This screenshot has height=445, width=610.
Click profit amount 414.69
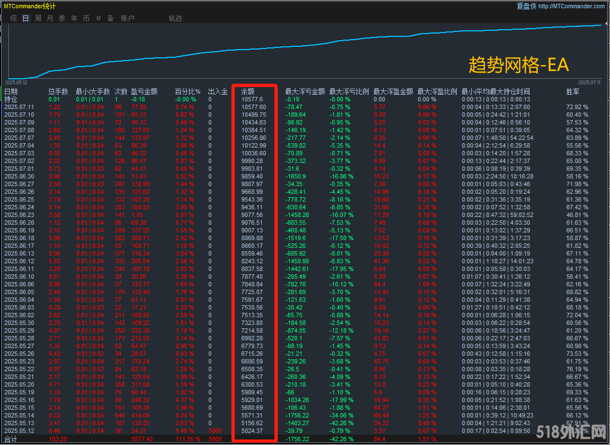pos(141,415)
